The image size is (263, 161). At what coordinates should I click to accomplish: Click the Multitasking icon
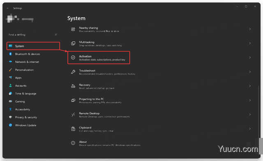73,43
